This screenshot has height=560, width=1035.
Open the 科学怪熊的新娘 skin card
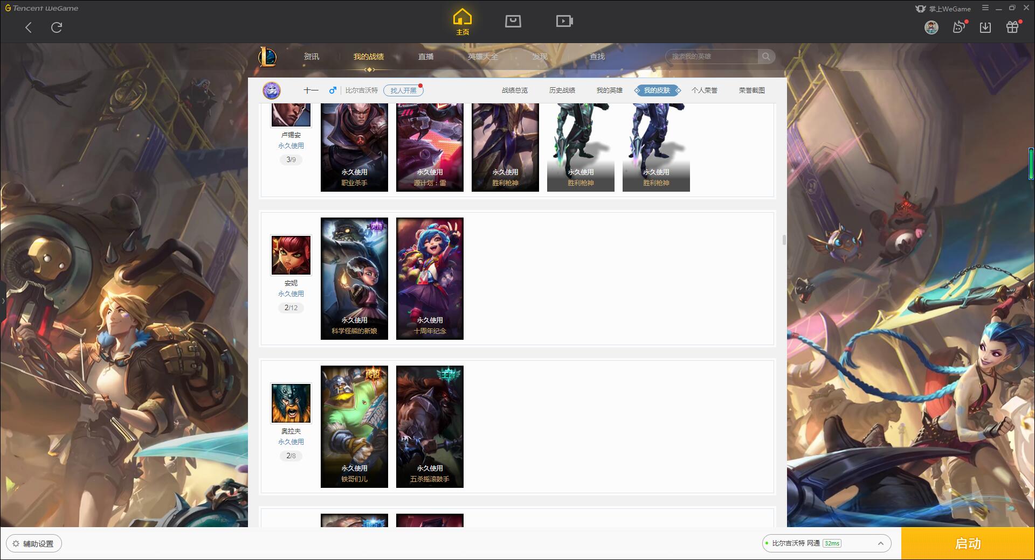click(354, 278)
